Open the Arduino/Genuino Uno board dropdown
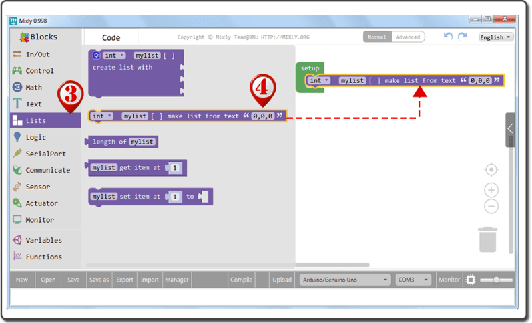This screenshot has height=323, width=532. pos(345,280)
